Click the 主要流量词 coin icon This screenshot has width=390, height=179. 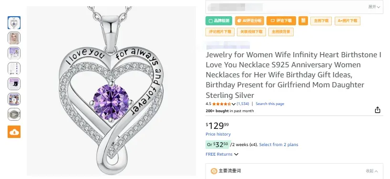pos(214,171)
